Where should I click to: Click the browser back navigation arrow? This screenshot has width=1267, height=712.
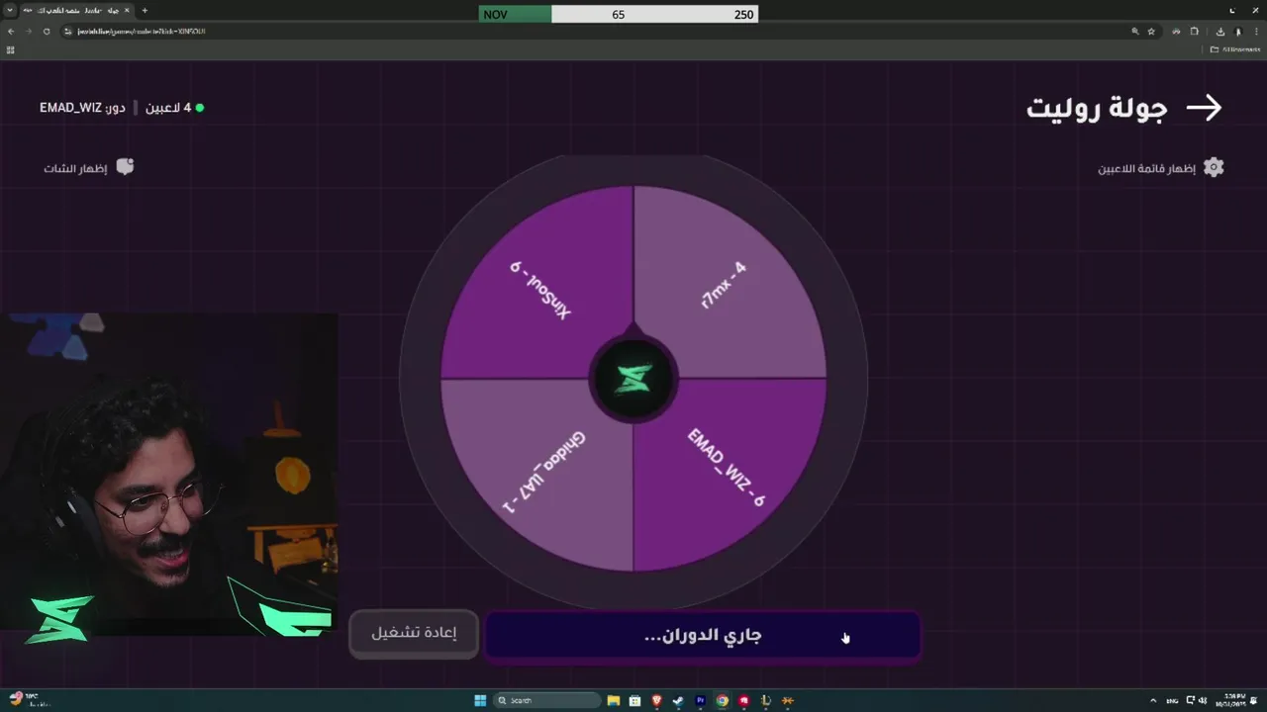(11, 31)
